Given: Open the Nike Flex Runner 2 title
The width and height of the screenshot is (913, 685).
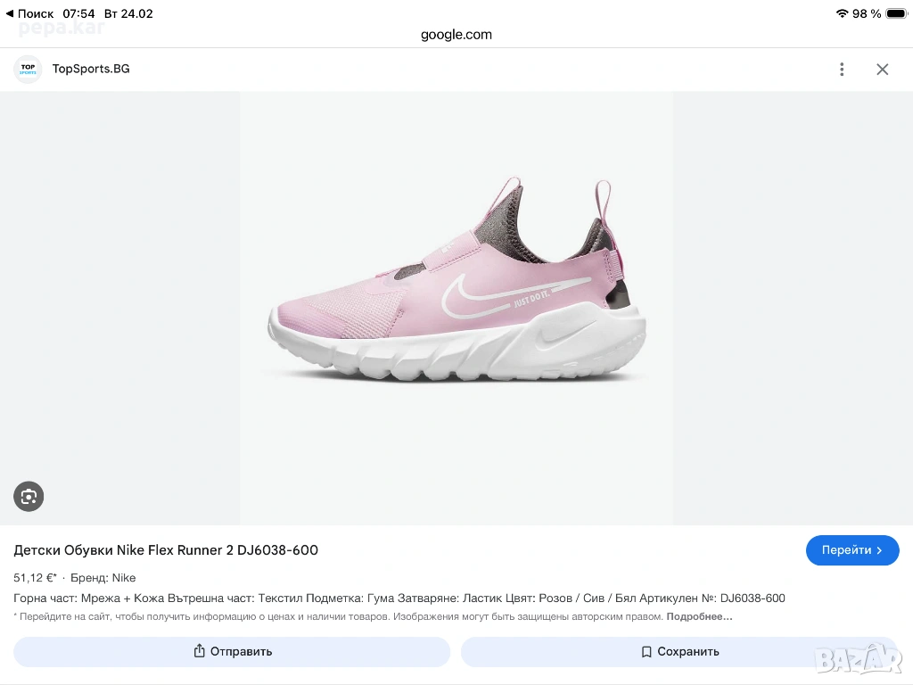Looking at the screenshot, I should pos(166,550).
